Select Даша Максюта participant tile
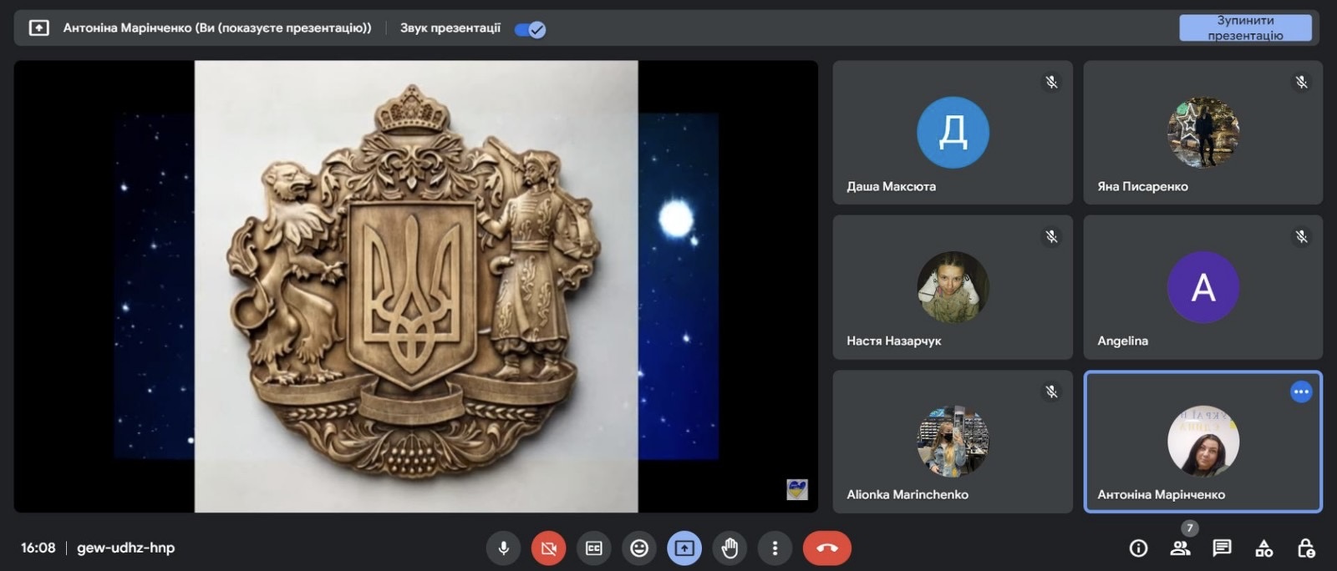The image size is (1337, 571). (x=952, y=133)
